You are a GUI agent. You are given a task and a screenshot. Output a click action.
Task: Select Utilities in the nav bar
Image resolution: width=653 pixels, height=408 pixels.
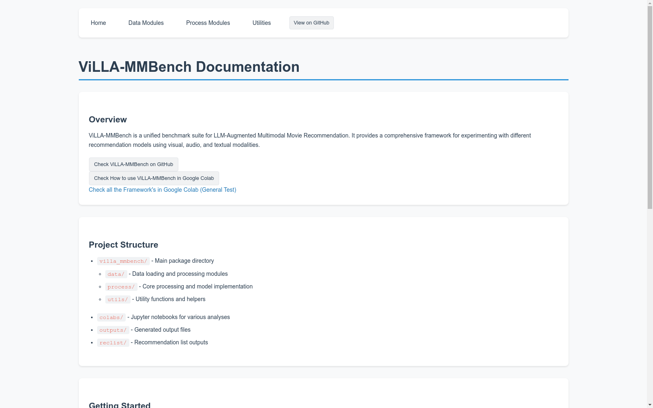[262, 23]
